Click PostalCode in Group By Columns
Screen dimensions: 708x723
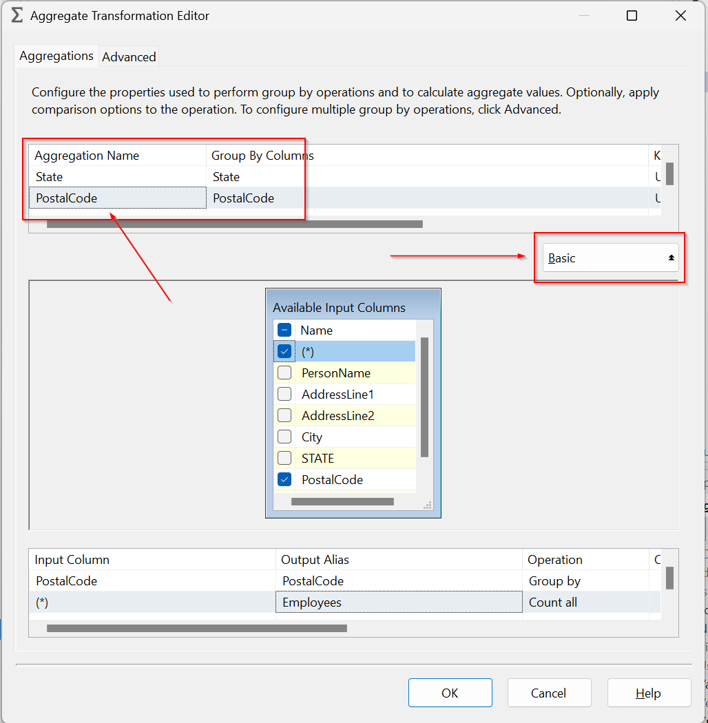pos(426,198)
